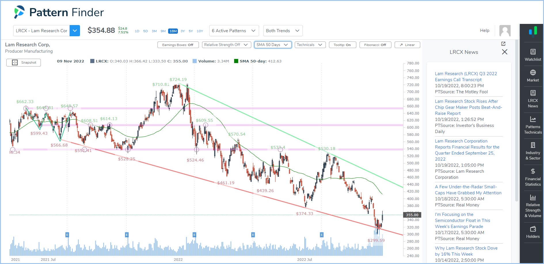Click the earnings E marker near 2022 Jul
This screenshot has width=544, height=264.
coord(322,235)
